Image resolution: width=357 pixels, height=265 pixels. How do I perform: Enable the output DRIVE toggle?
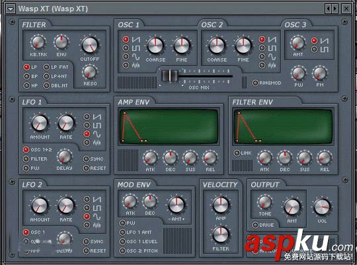pyautogui.click(x=255, y=225)
